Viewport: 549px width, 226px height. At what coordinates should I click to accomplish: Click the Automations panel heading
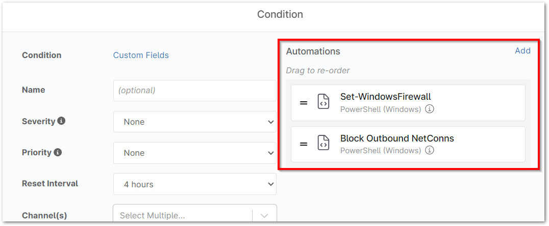point(313,51)
